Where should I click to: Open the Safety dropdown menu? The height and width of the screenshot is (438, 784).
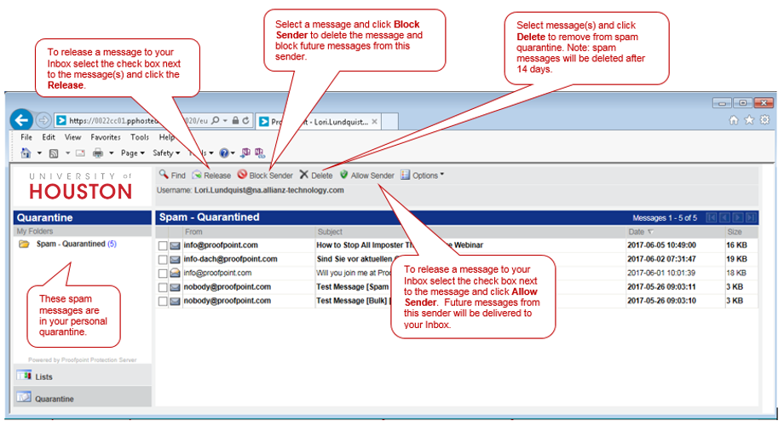click(166, 153)
